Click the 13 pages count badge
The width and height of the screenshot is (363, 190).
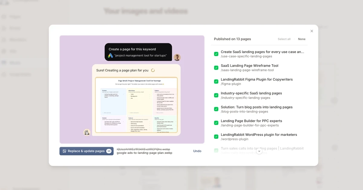(109, 151)
